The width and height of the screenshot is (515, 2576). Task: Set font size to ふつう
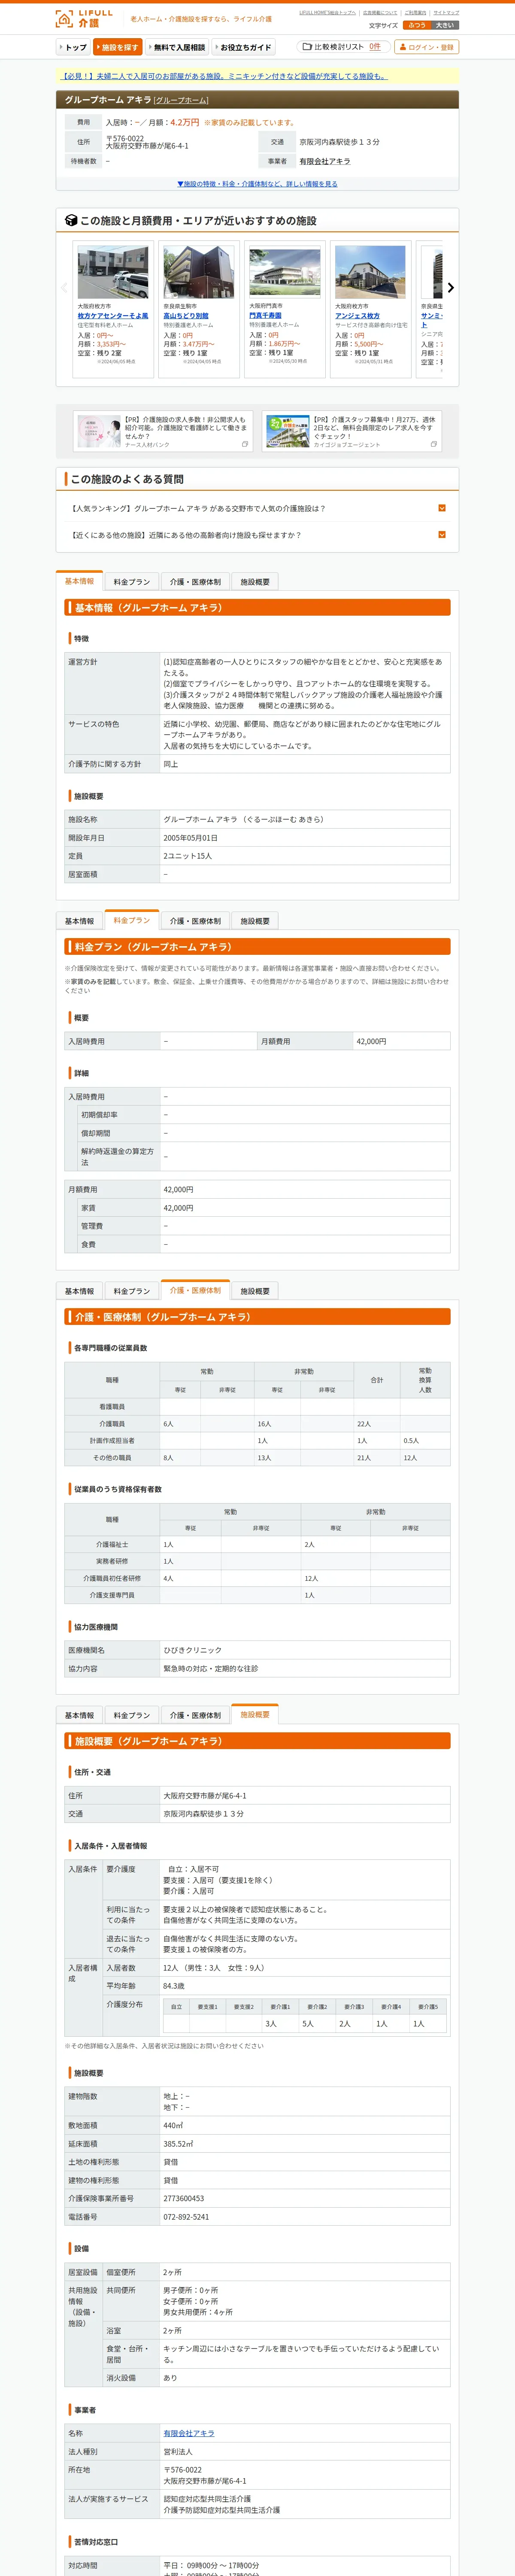417,25
